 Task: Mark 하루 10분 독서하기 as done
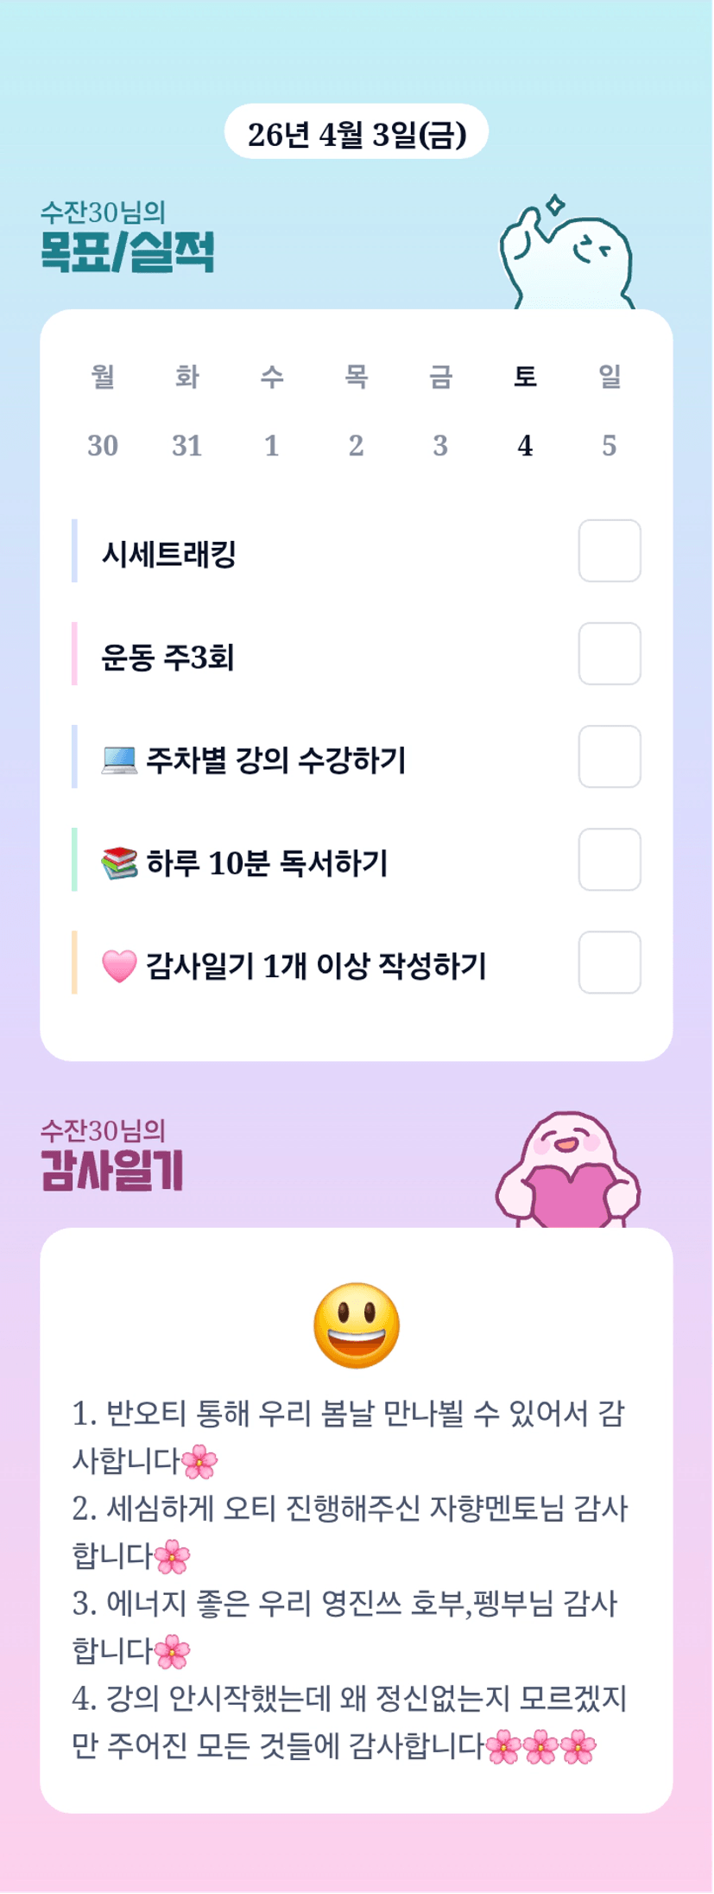610,859
